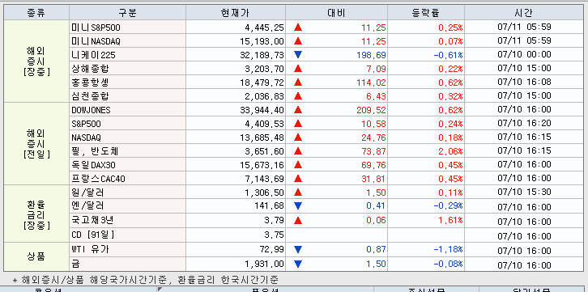Image resolution: width=588 pixels, height=292 pixels.
Task: Click the change value 209.52
Action: (x=371, y=111)
